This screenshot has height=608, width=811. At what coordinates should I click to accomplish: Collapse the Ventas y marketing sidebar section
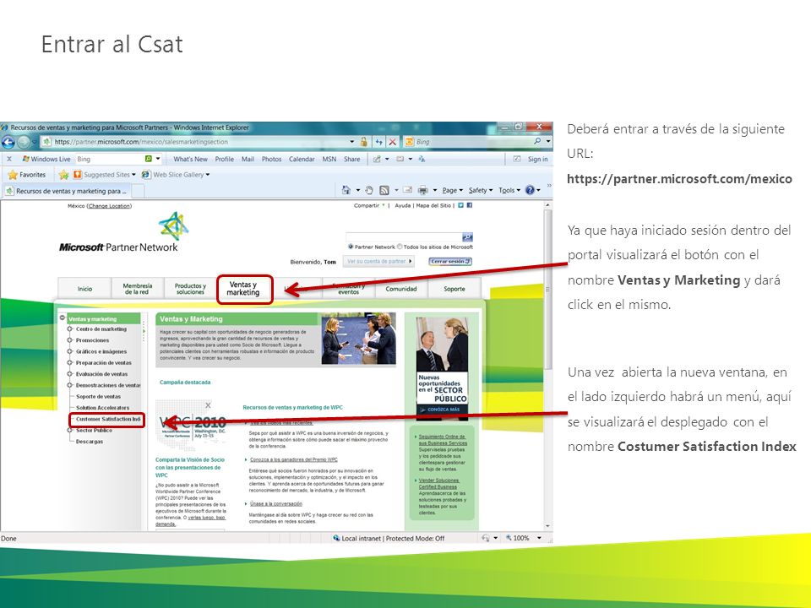[x=63, y=318]
